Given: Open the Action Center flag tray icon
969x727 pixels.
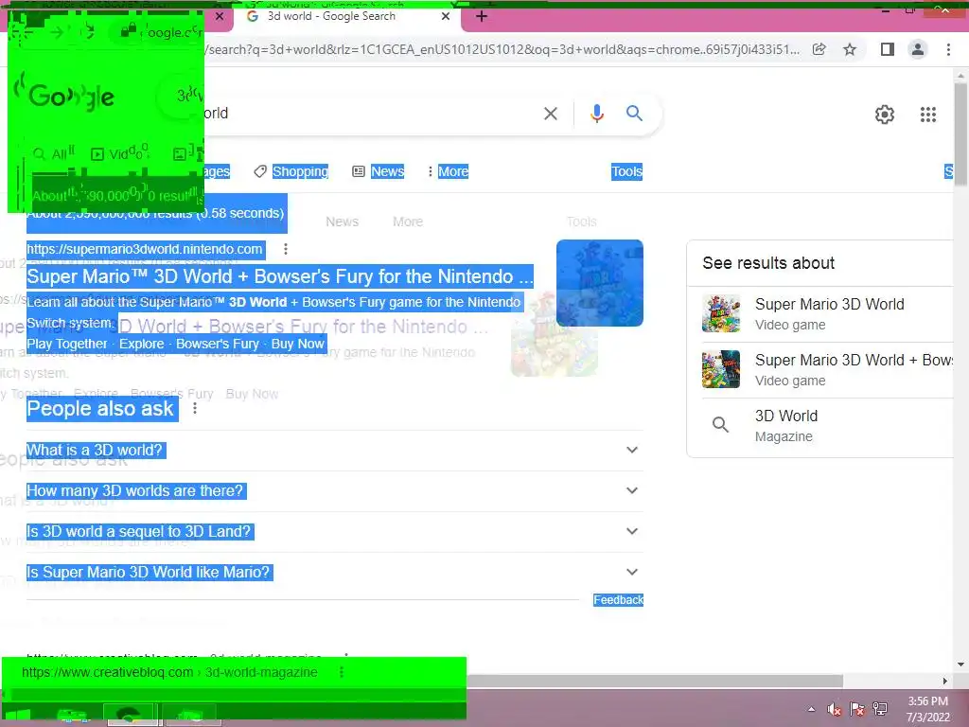Looking at the screenshot, I should (x=857, y=709).
